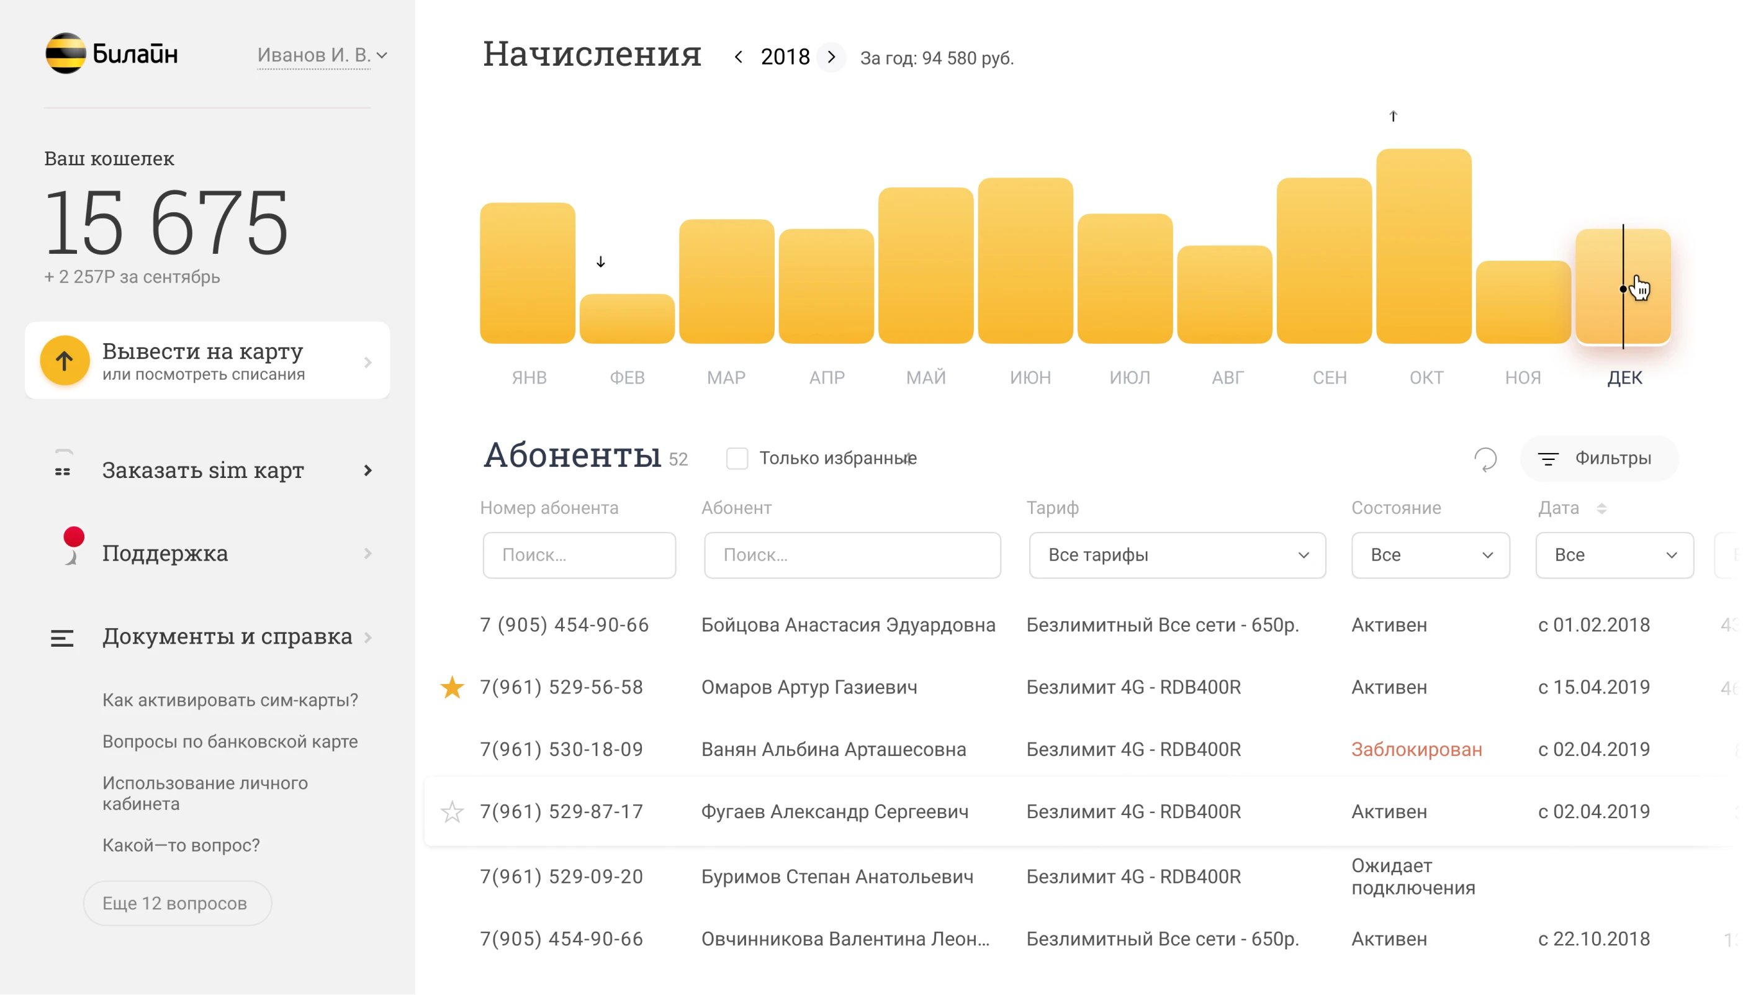Click number 7(961) 529-56-58
1743x995 pixels.
coord(562,687)
